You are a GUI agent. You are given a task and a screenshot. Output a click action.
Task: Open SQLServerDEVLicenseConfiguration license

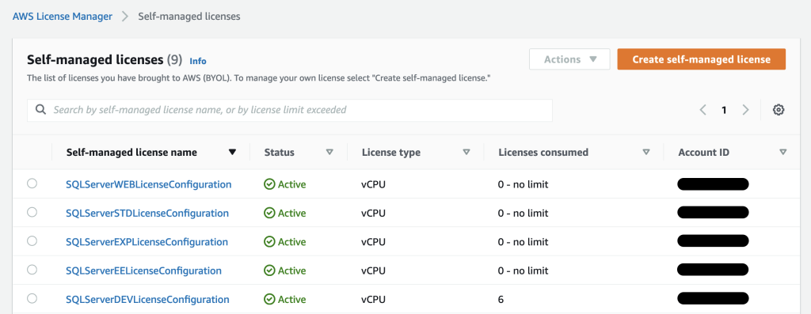[x=147, y=300]
